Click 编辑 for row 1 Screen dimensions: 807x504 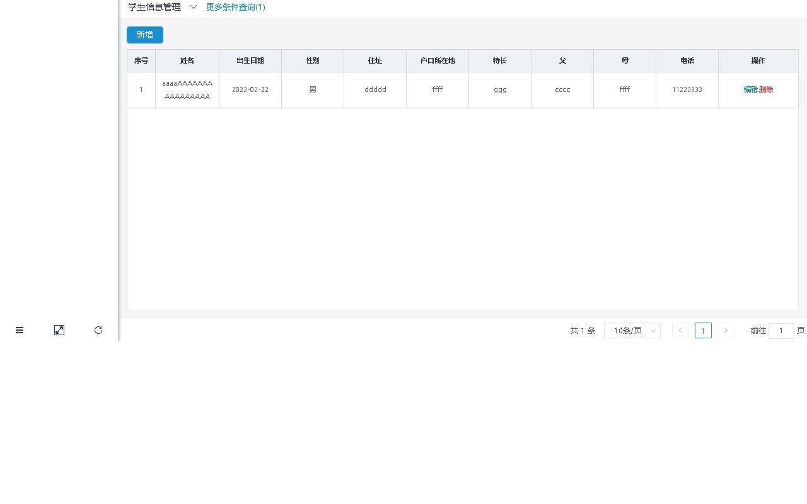pyautogui.click(x=750, y=89)
